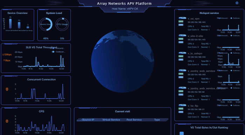
Task: Click the blue badge under v_tw_ftp icon
Action: point(181,112)
